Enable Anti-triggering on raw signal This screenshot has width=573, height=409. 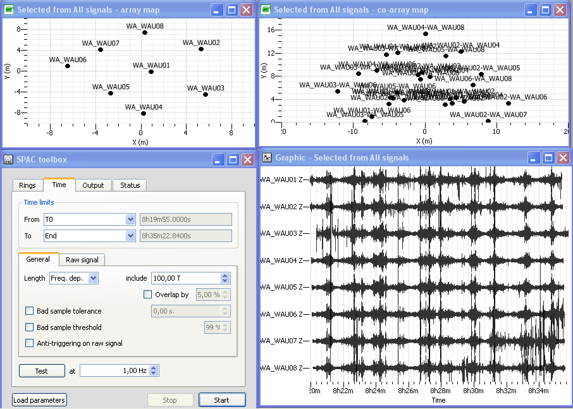click(x=29, y=343)
